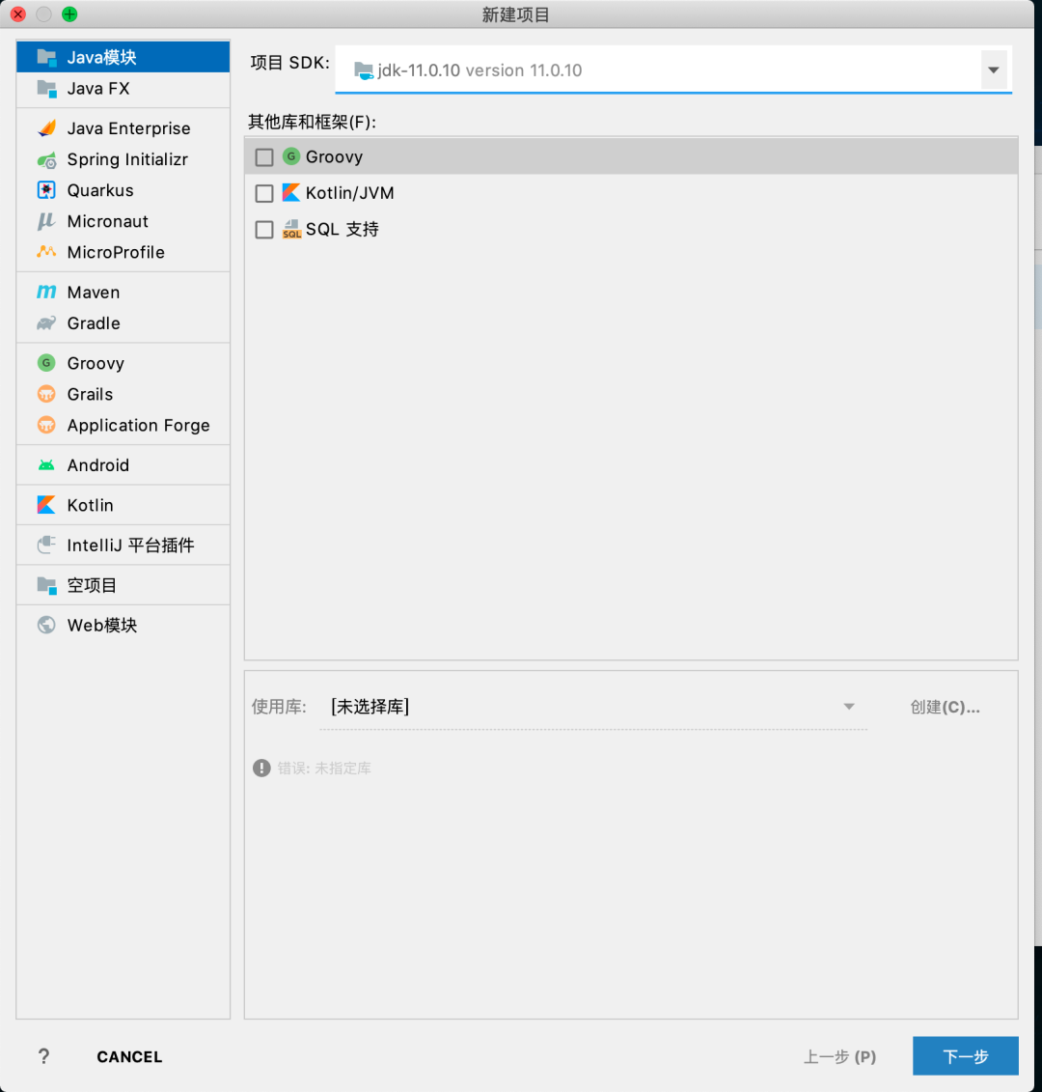Click the 空项目 folder icon
1042x1092 pixels.
46,585
